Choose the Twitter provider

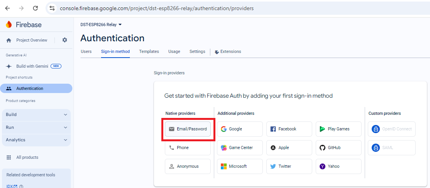[289, 166]
